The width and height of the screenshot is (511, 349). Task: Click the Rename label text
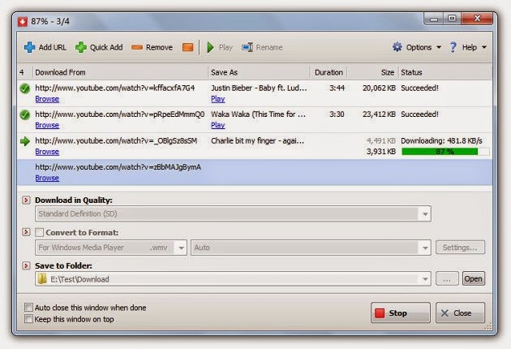[x=269, y=48]
